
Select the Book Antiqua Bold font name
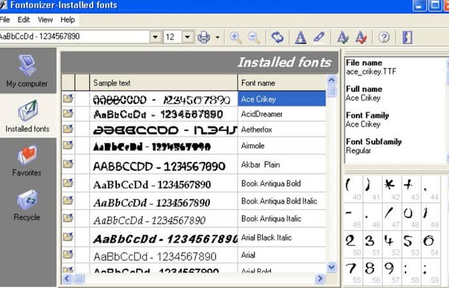click(271, 184)
